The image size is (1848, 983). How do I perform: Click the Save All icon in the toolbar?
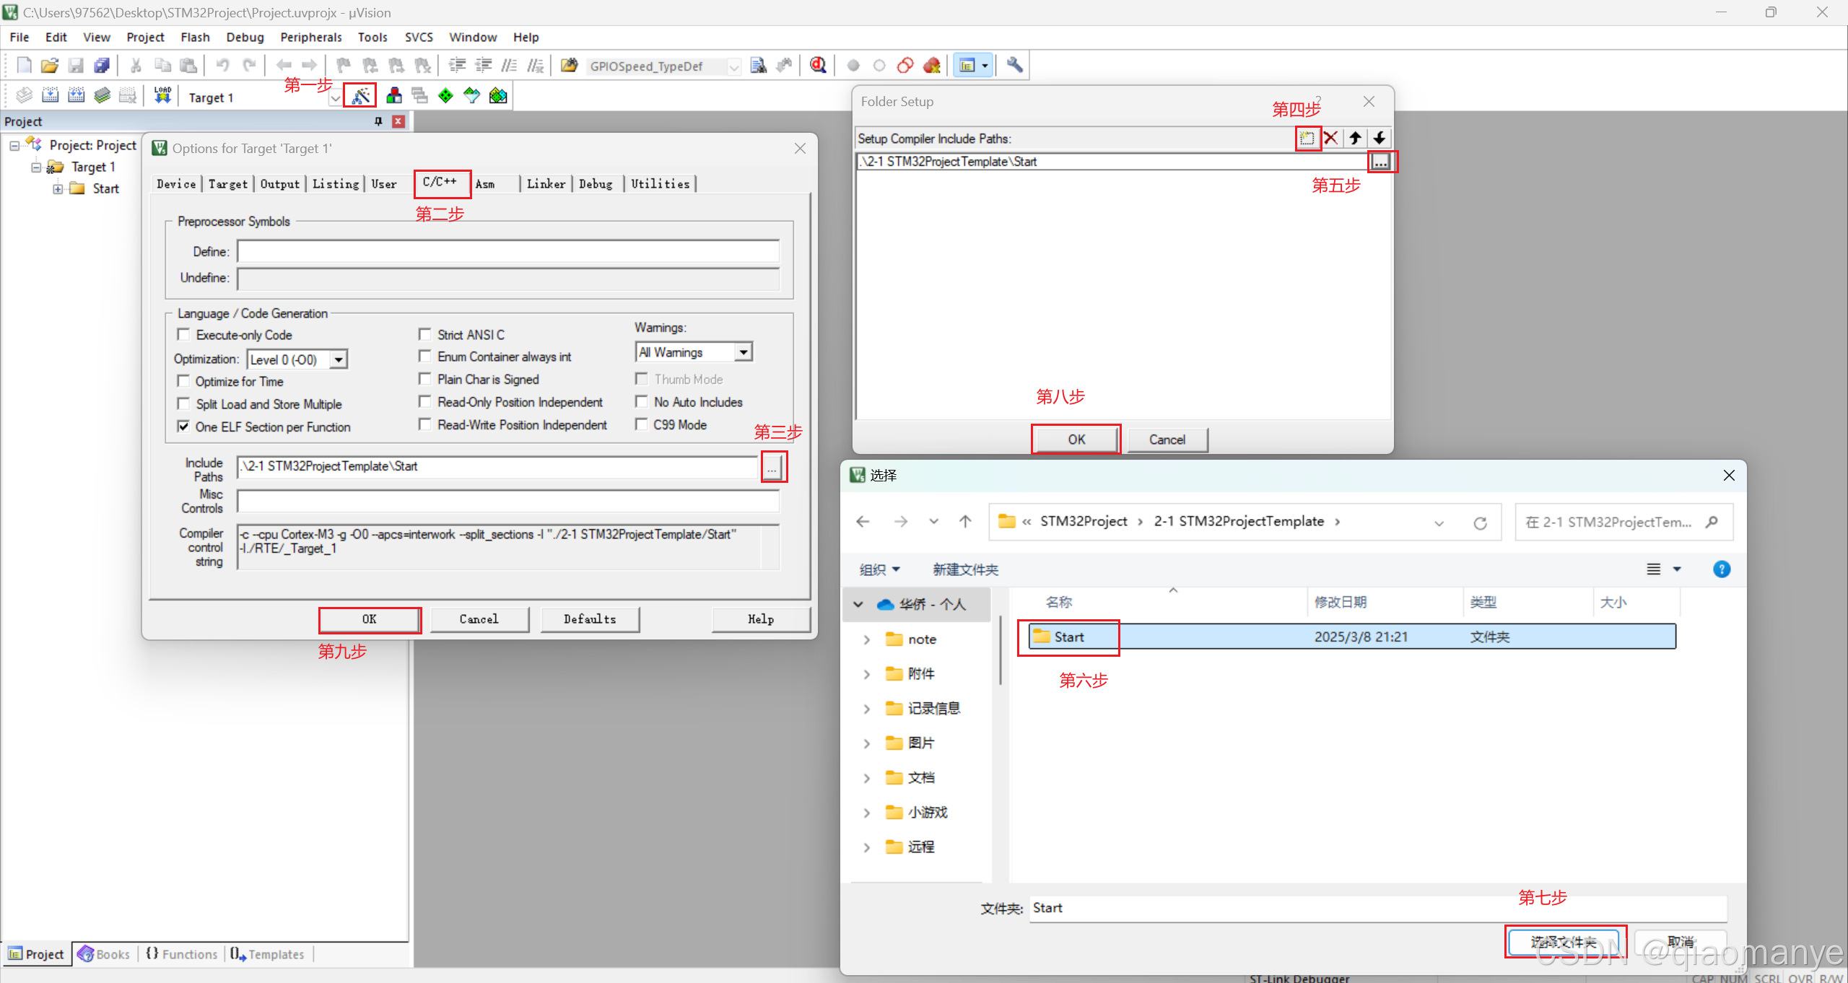[x=102, y=66]
